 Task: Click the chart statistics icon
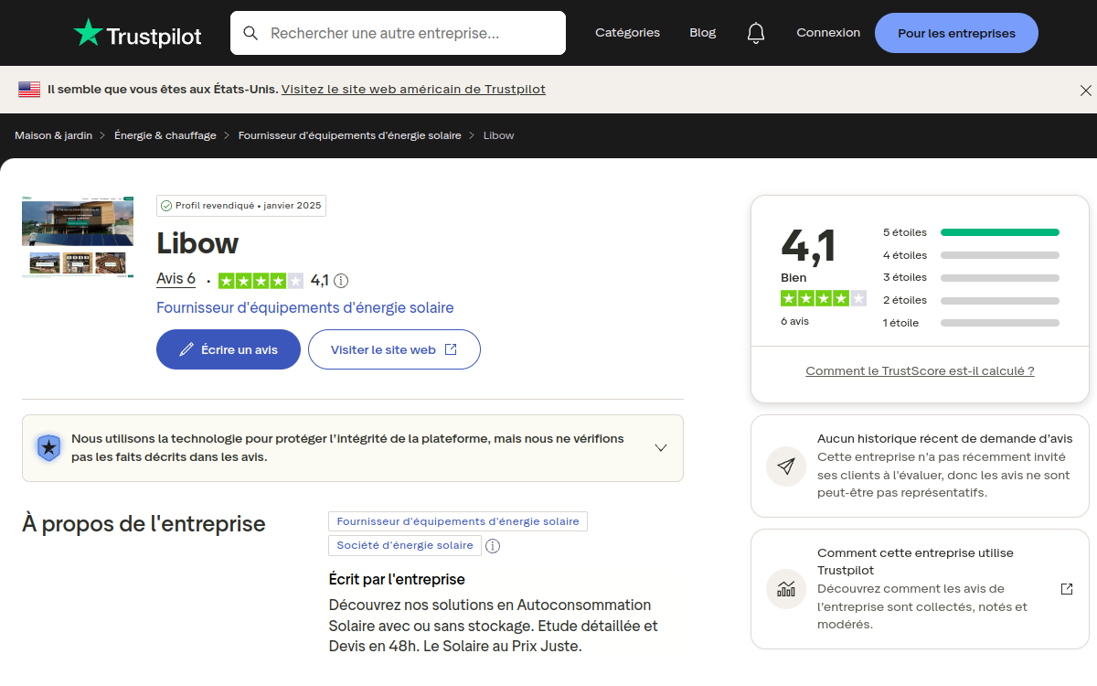(x=785, y=588)
